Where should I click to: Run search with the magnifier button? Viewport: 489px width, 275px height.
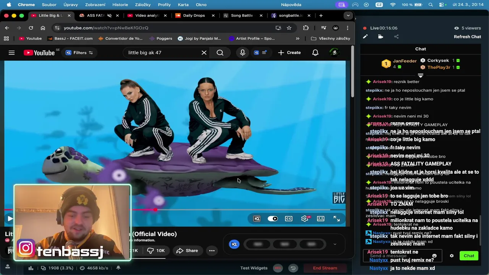point(220,53)
